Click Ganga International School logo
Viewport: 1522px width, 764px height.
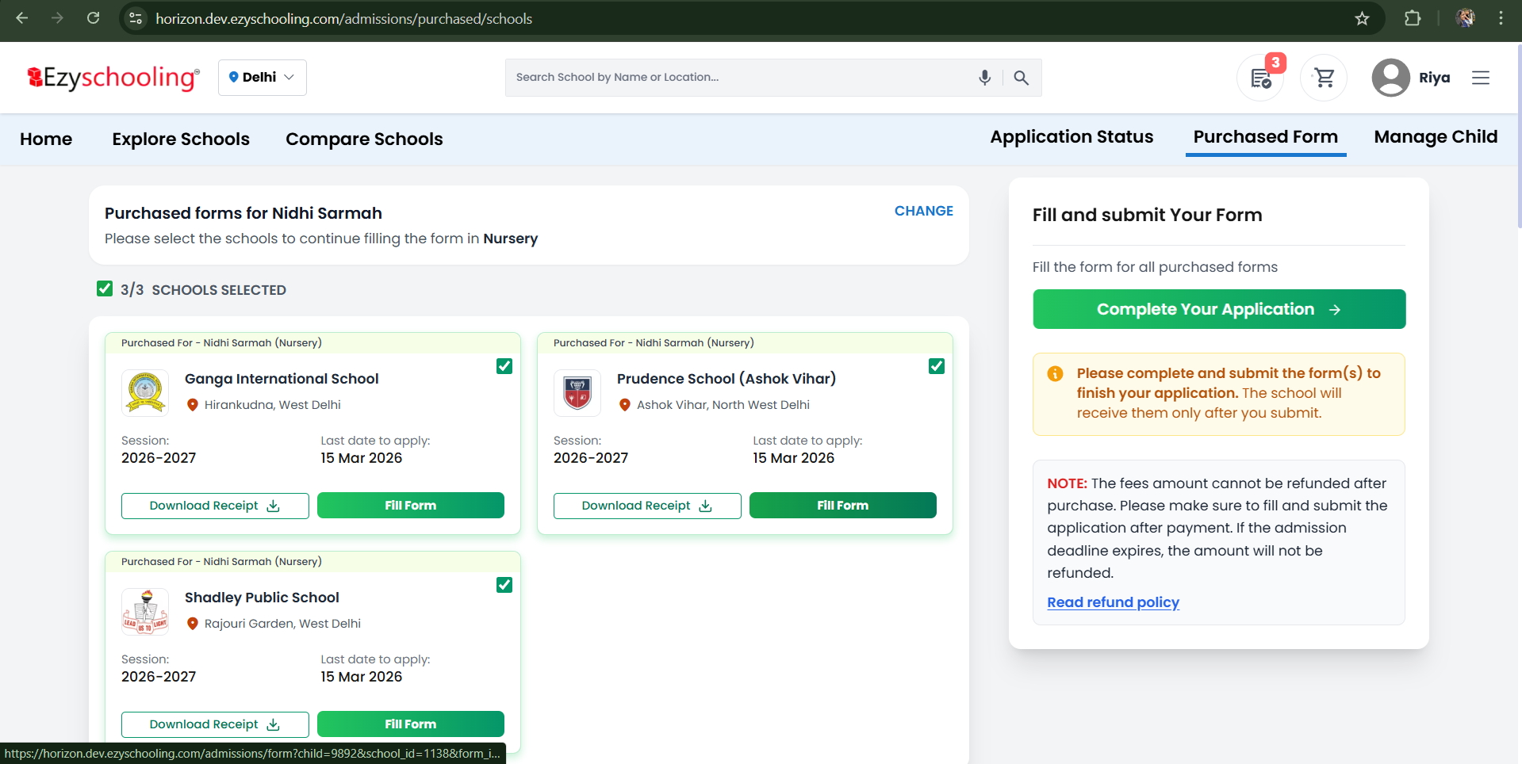tap(145, 392)
